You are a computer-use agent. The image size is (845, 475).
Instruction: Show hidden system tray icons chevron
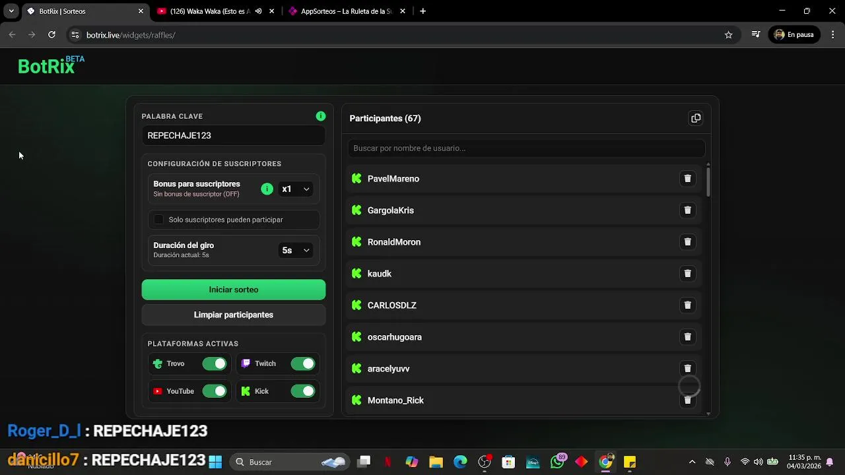click(x=692, y=462)
